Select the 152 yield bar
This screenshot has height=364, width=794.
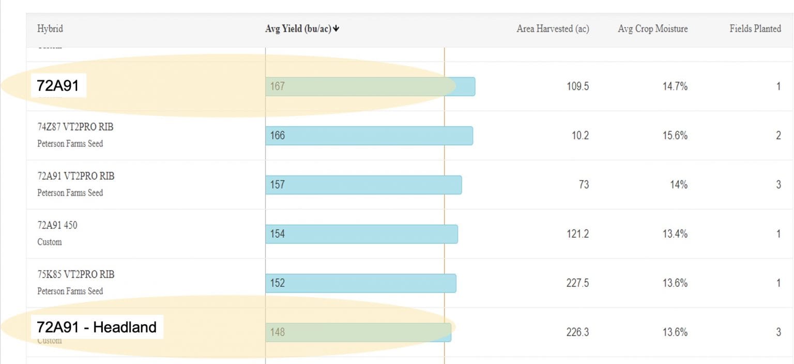tap(360, 283)
